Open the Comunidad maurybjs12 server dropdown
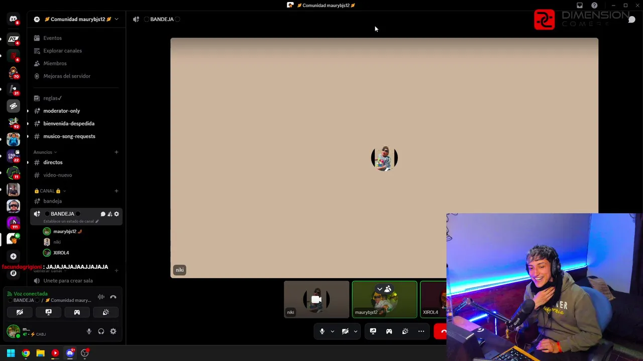The height and width of the screenshot is (361, 643). click(117, 19)
